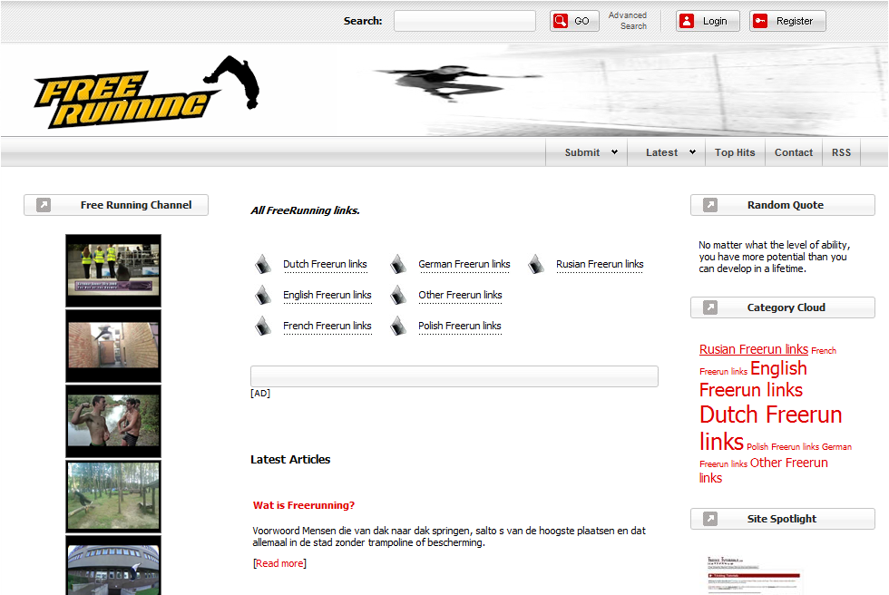Open the German Freerun links category

pos(464,265)
